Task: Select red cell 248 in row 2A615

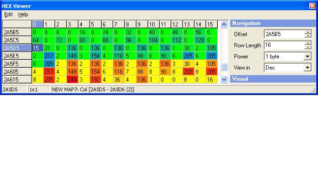Action: (72, 80)
